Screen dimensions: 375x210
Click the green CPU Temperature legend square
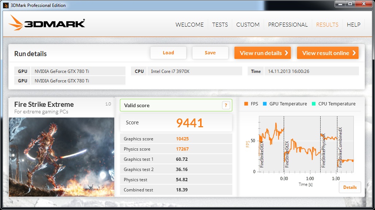314,104
